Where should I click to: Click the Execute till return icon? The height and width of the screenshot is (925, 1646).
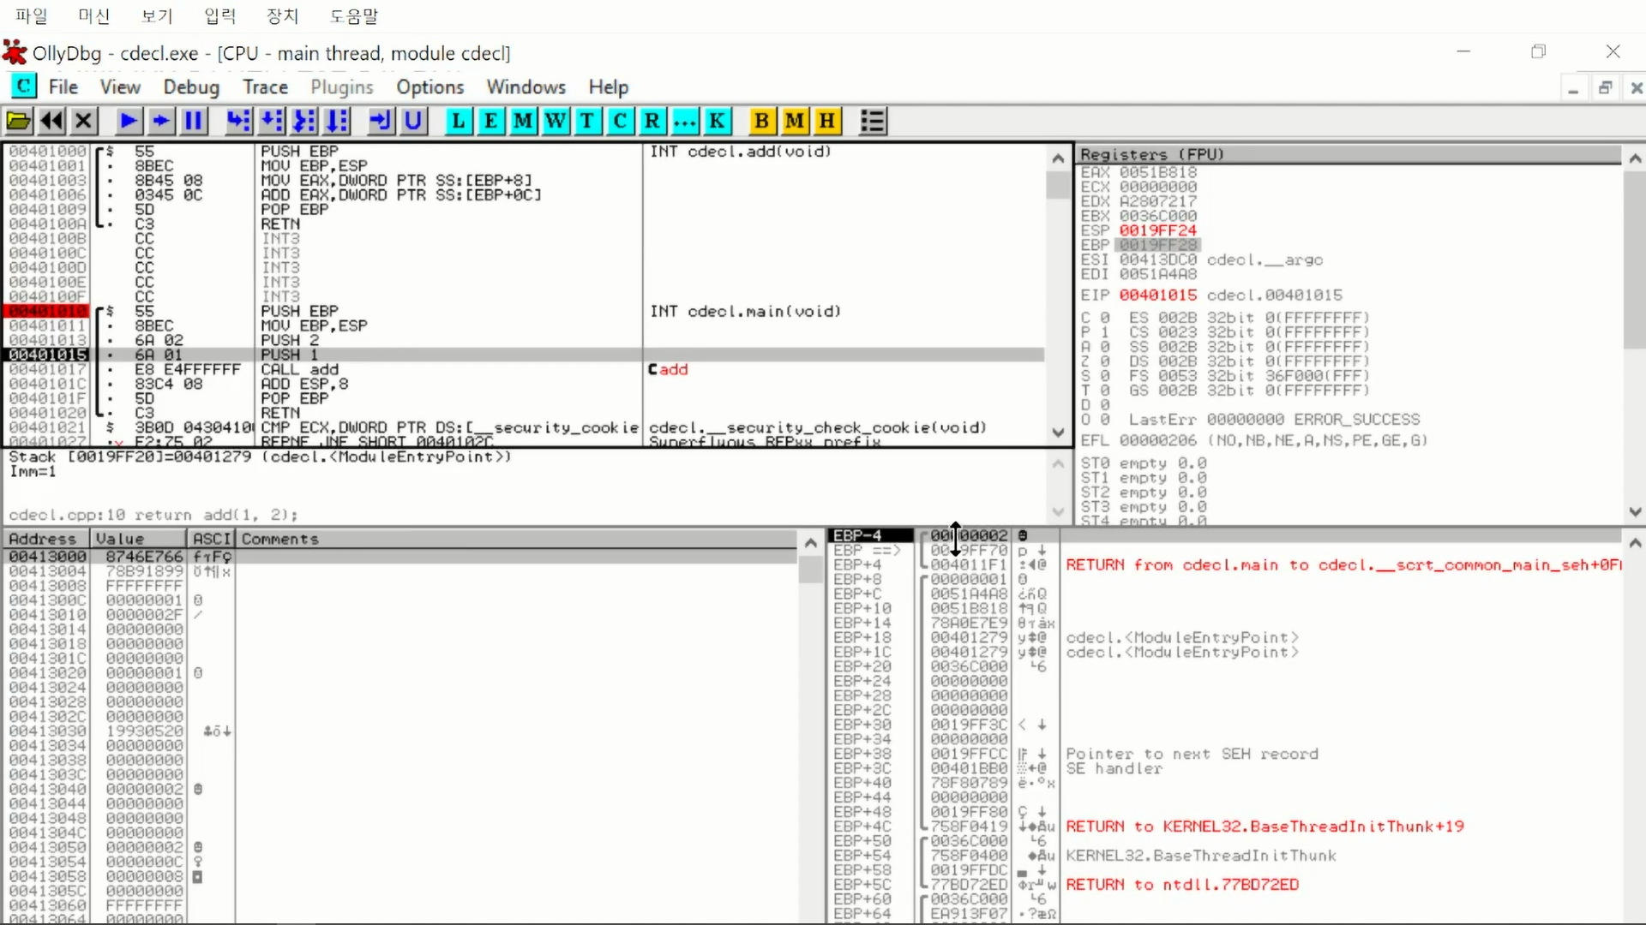[381, 121]
